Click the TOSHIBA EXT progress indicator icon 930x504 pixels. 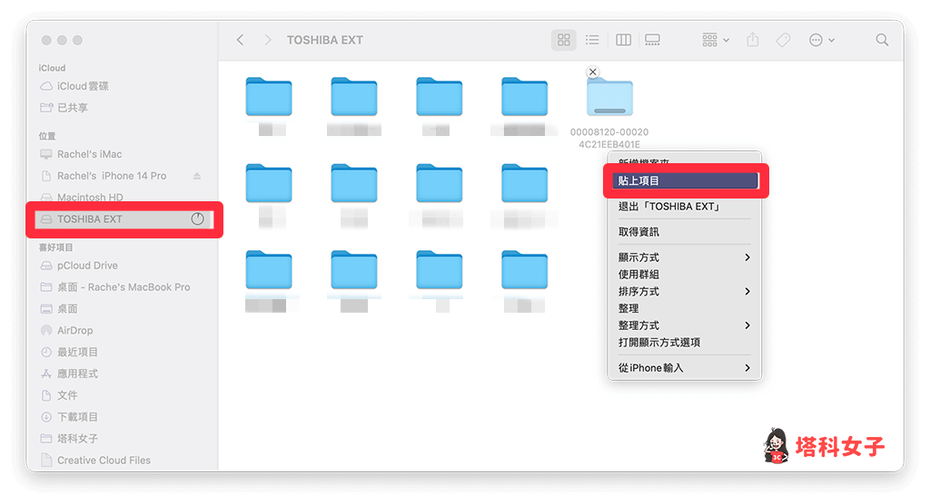coord(197,219)
